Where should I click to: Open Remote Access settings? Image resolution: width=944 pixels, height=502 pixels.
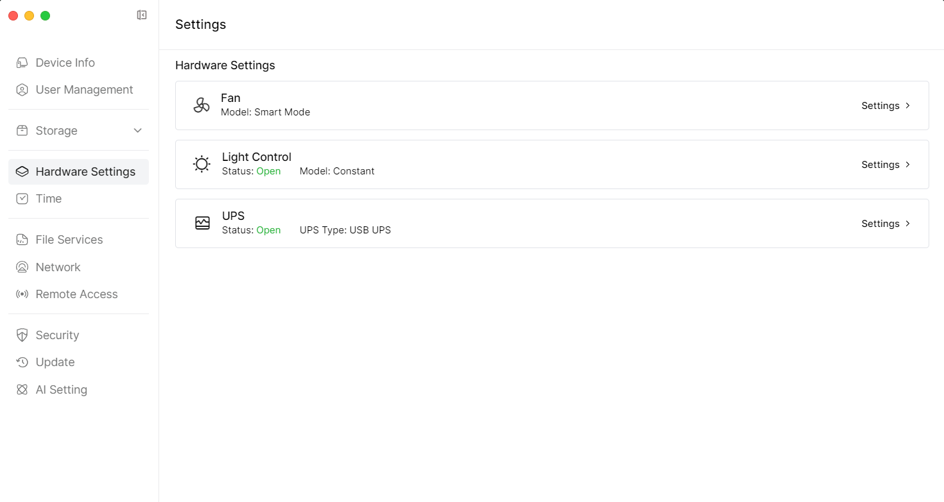(76, 294)
